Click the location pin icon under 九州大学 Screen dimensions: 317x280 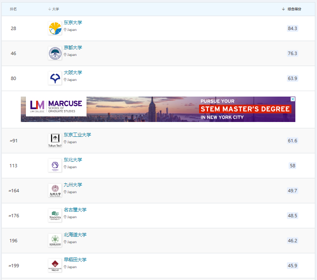[65, 192]
